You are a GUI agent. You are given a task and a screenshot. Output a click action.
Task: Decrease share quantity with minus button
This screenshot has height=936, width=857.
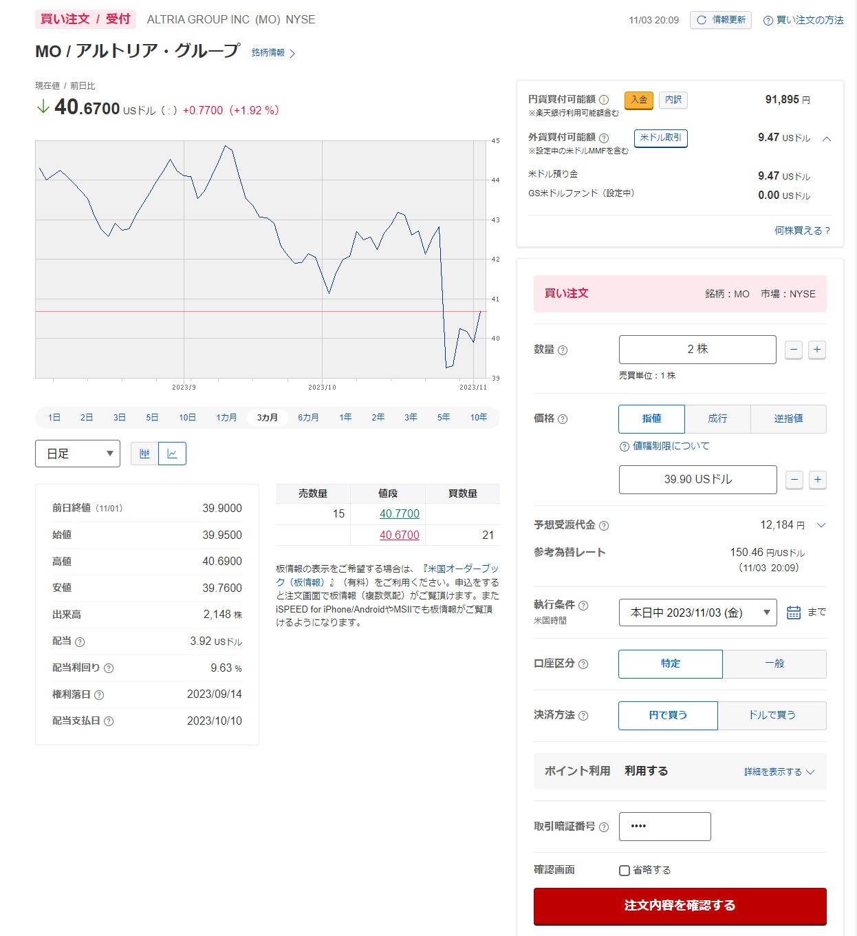[x=794, y=350]
